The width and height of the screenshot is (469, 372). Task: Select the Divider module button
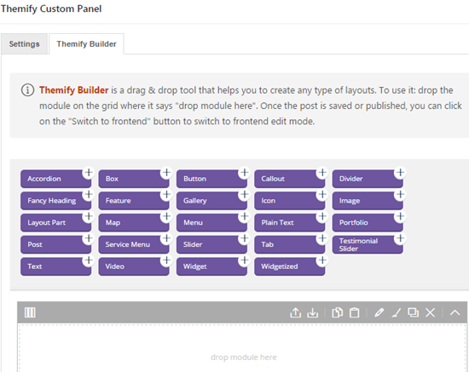[368, 179]
